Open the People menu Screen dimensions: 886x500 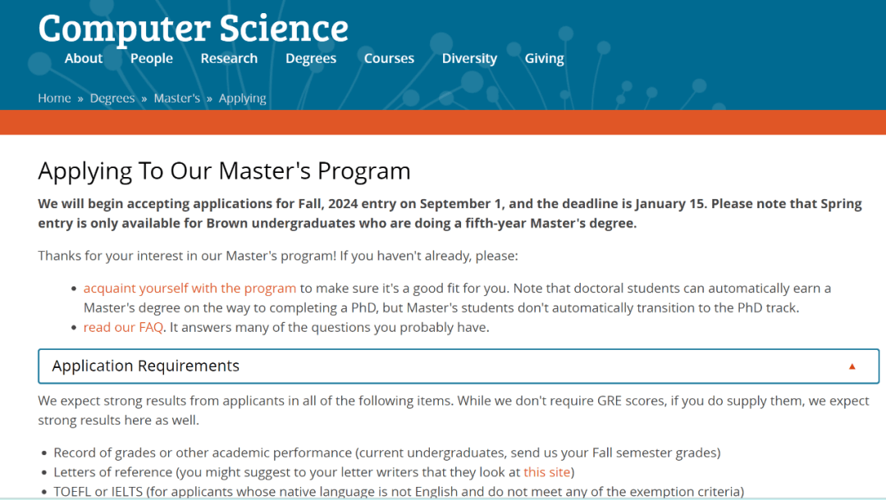[152, 59]
